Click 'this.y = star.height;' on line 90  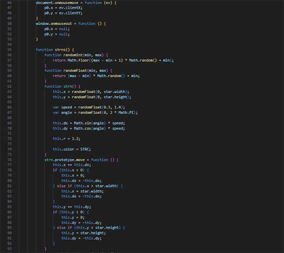pyautogui.click(x=83, y=233)
